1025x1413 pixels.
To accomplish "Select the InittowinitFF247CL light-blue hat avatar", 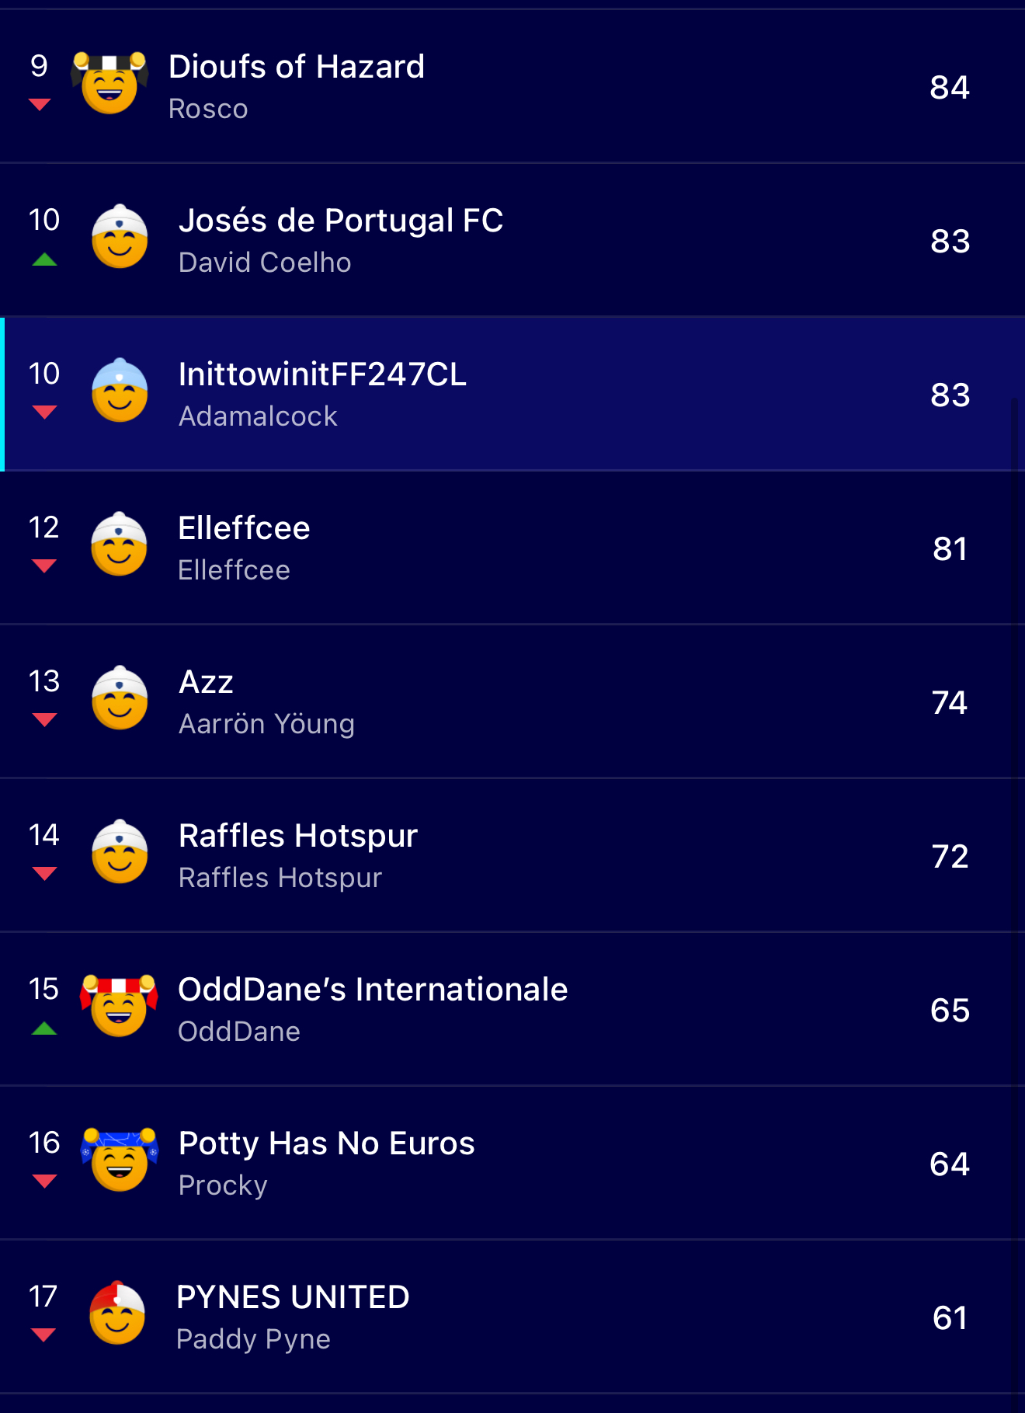I will tap(120, 391).
